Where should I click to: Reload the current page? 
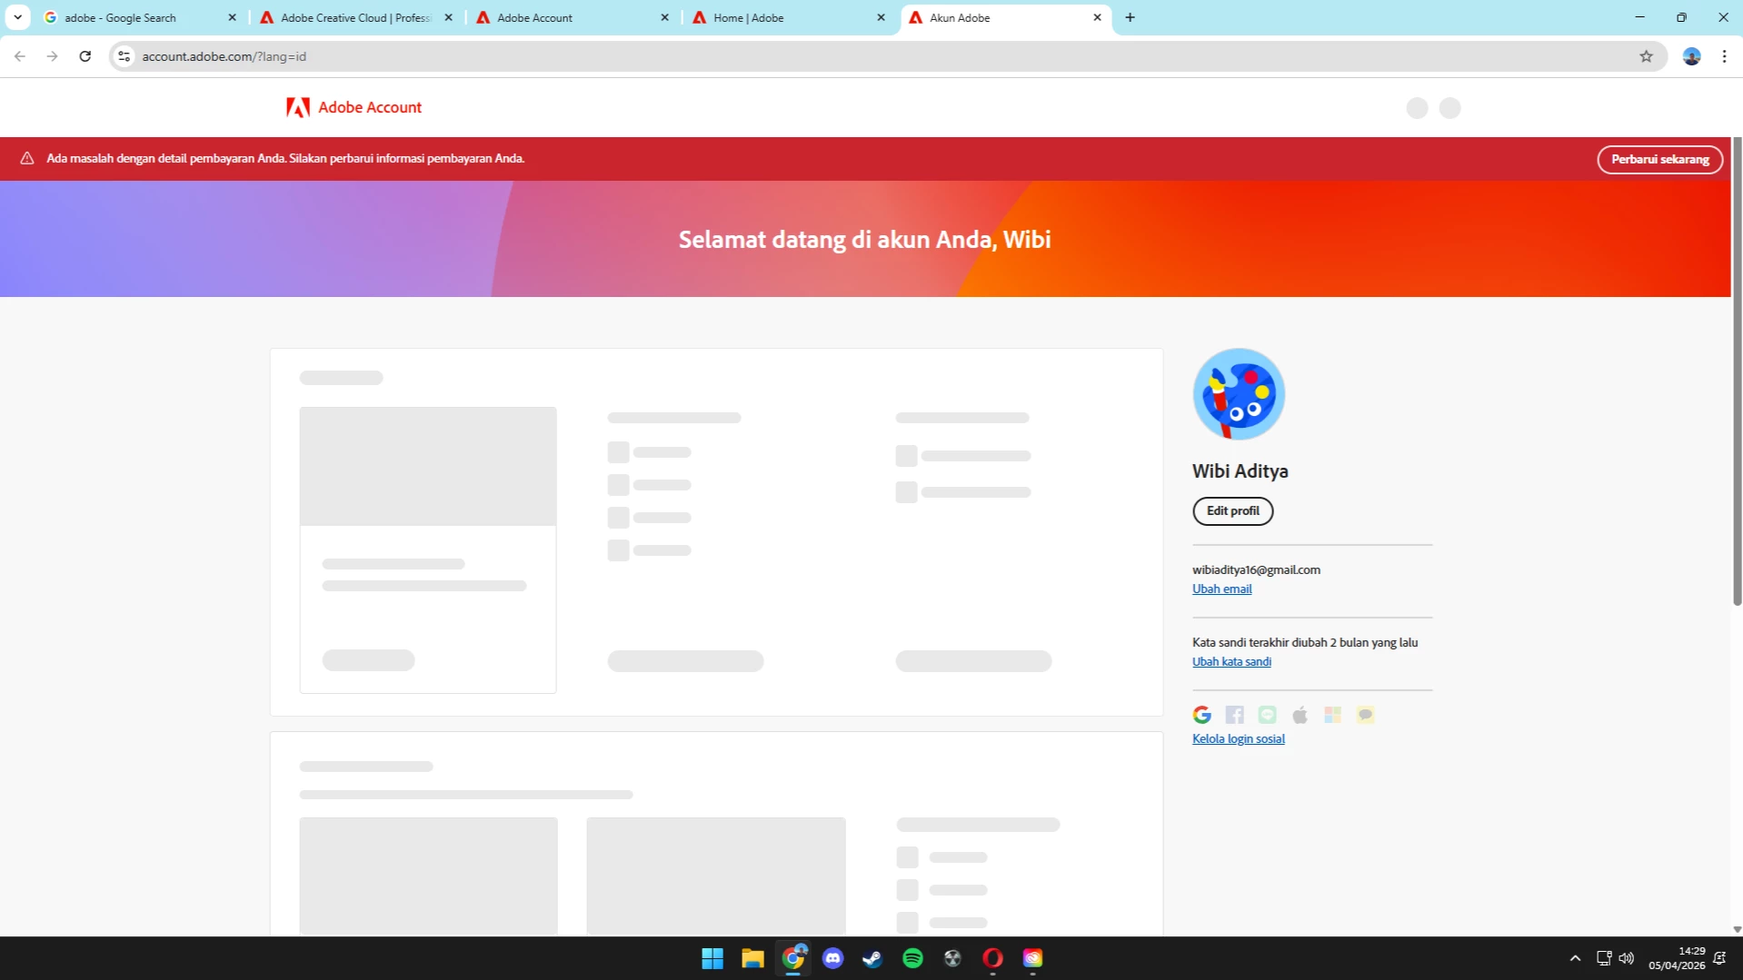(x=85, y=56)
